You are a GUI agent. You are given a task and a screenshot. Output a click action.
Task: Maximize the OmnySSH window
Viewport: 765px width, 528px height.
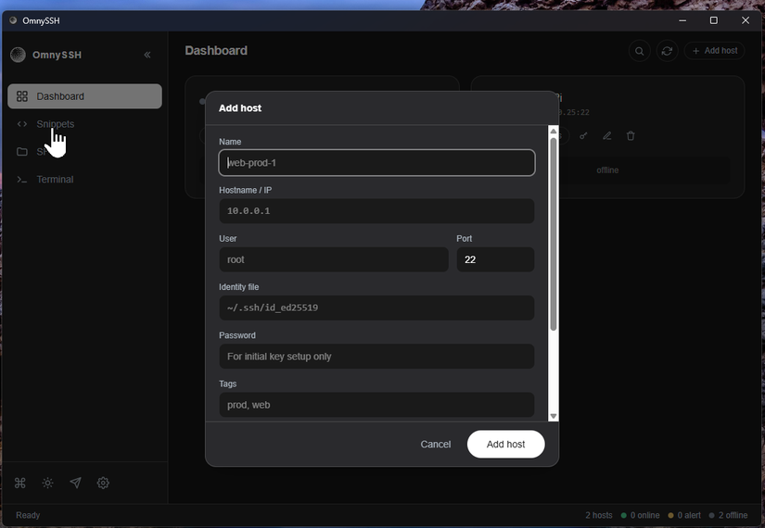click(714, 20)
